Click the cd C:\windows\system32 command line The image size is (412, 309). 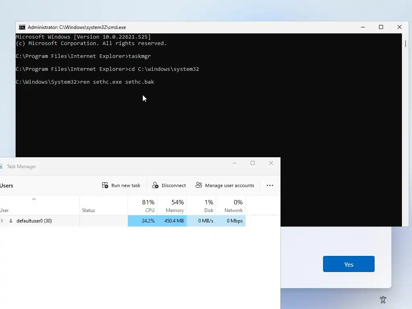coord(107,69)
